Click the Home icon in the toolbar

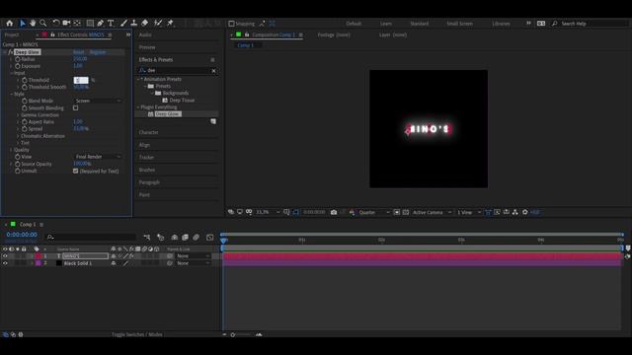10,24
